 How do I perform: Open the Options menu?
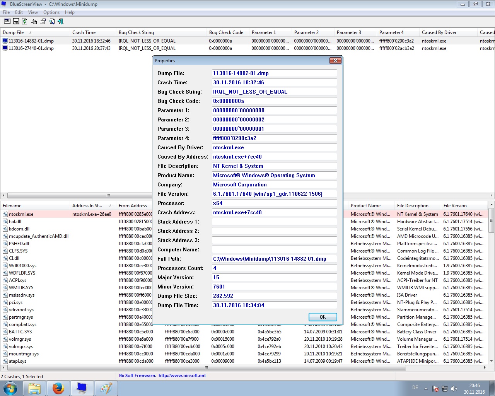pyautogui.click(x=51, y=12)
